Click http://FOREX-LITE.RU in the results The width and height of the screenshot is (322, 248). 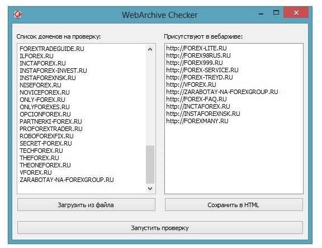197,48
